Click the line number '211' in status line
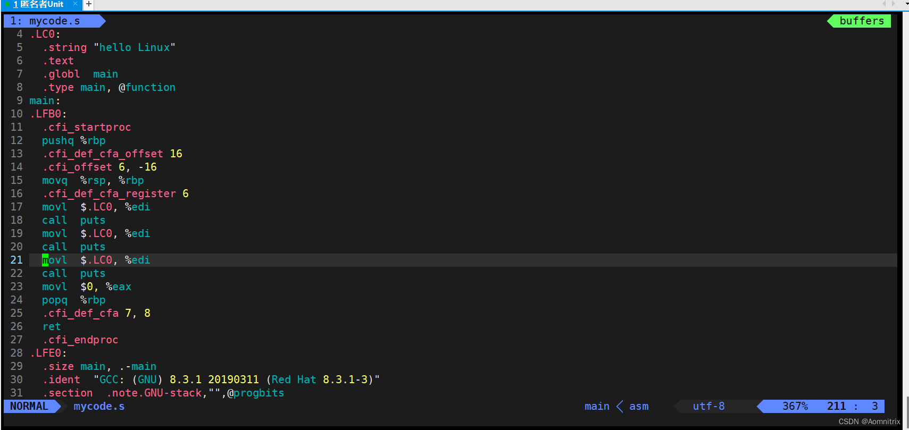 click(836, 406)
